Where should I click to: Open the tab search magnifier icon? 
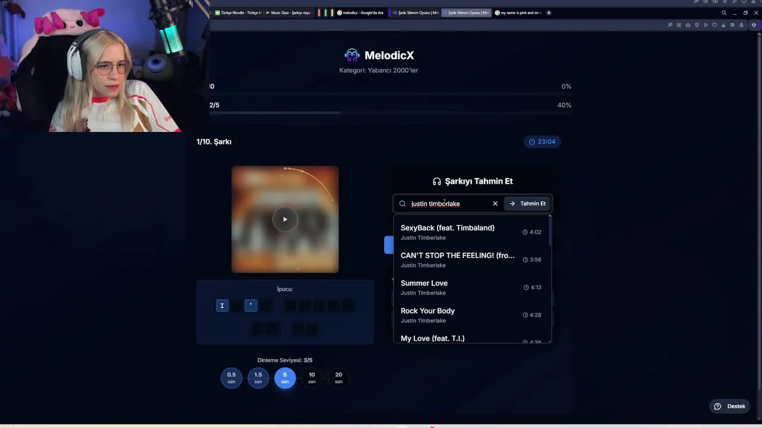[x=724, y=12]
